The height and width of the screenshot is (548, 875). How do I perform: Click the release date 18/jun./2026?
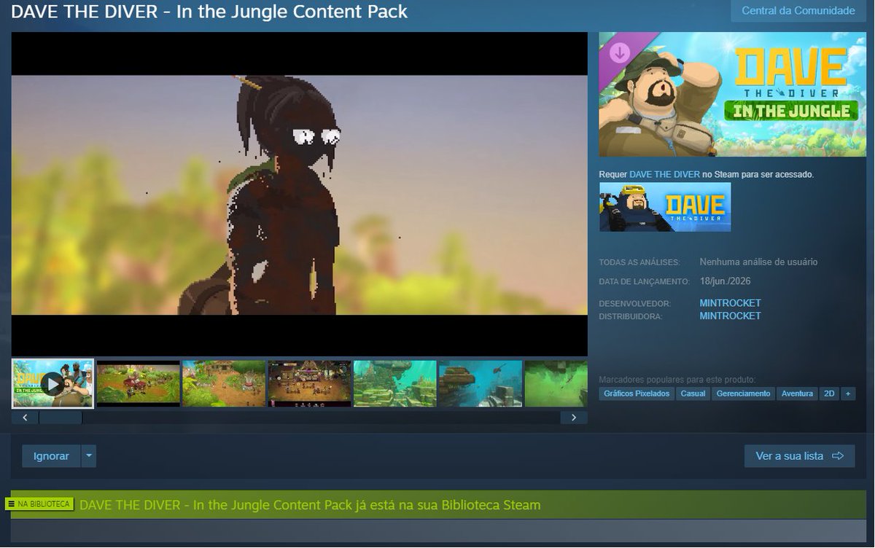726,281
